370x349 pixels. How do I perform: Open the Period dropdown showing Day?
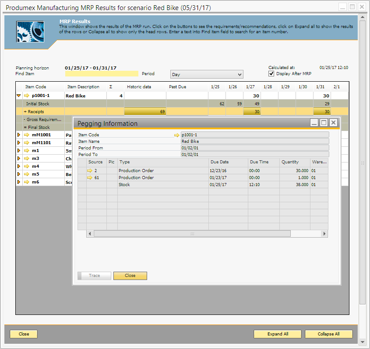coord(207,75)
